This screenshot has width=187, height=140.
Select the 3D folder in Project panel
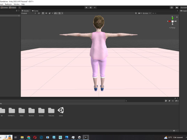coord(2,112)
